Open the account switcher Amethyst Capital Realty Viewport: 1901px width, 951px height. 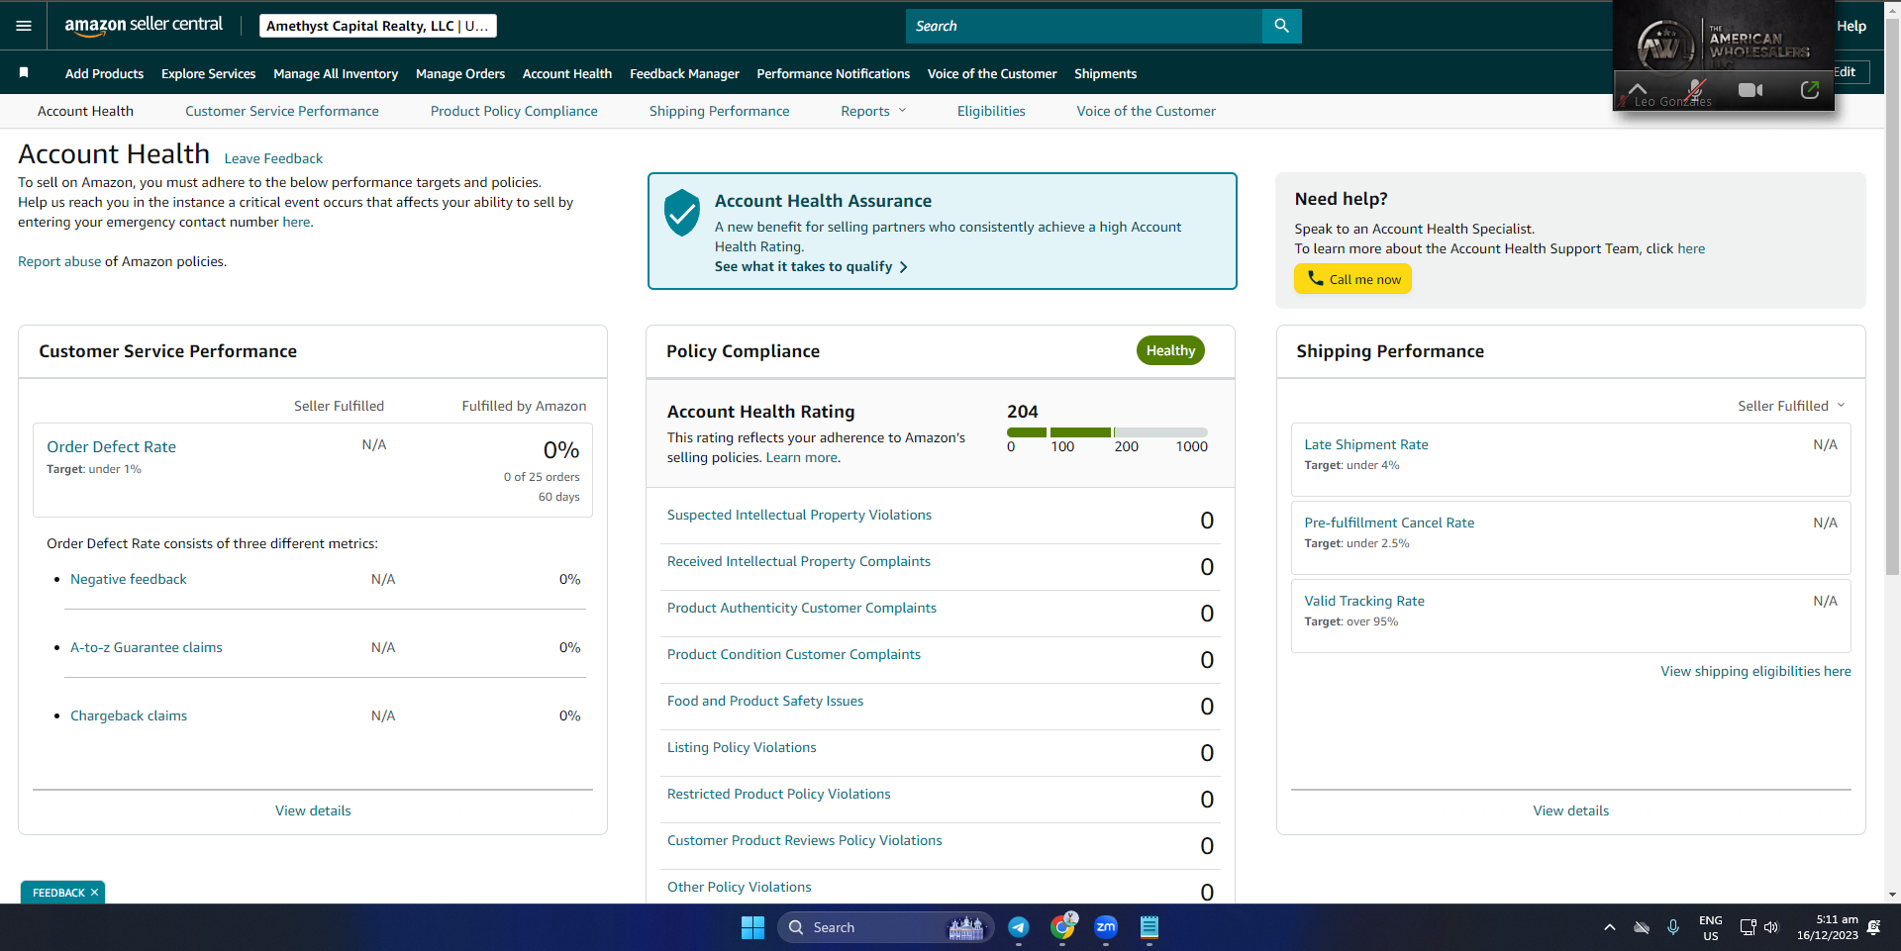click(x=378, y=26)
